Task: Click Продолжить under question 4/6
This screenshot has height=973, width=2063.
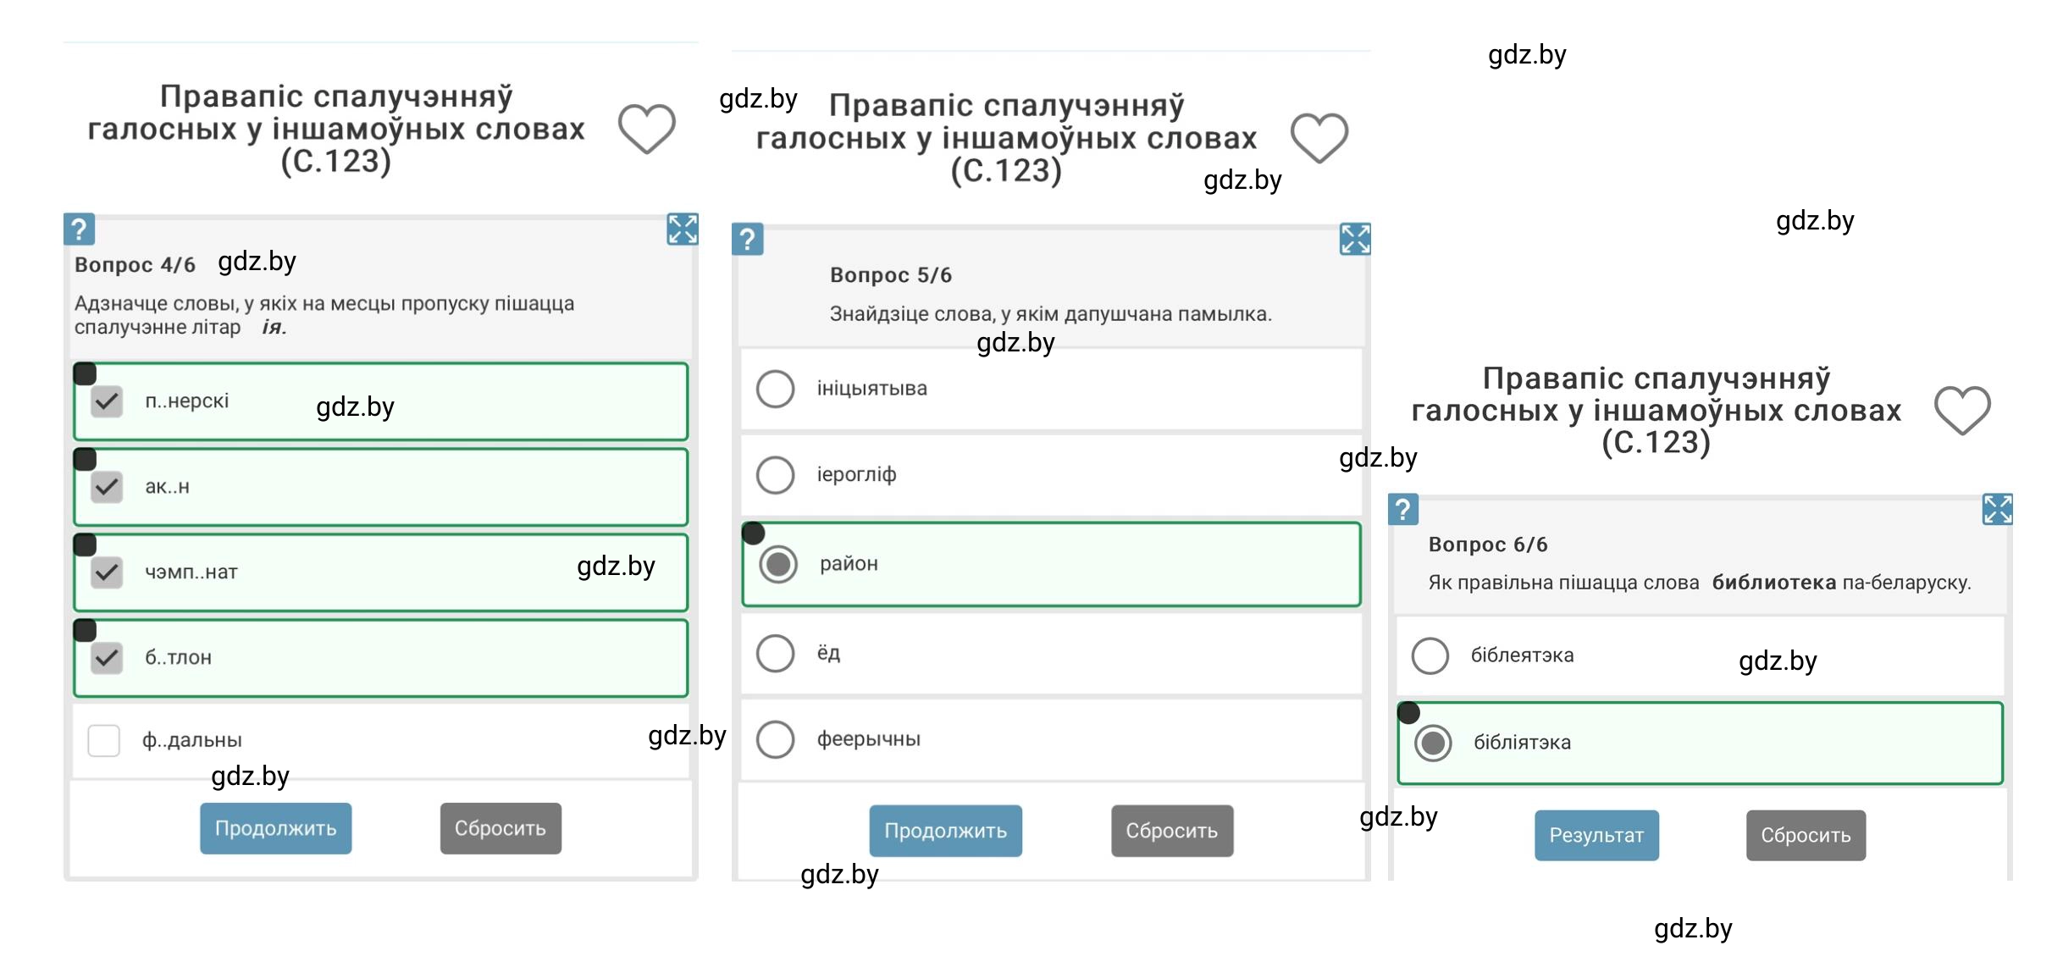Action: click(x=275, y=828)
